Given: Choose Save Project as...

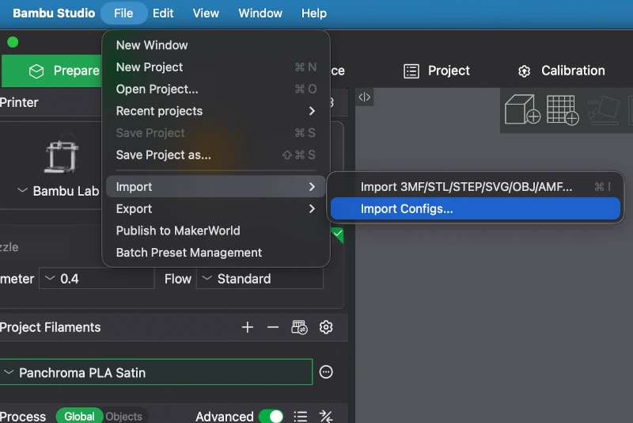Looking at the screenshot, I should (215, 155).
